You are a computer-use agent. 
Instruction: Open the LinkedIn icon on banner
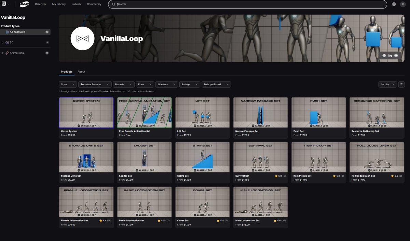pyautogui.click(x=390, y=56)
